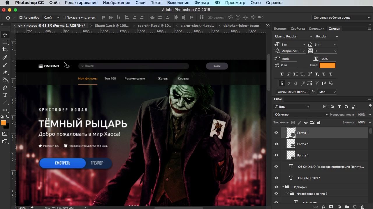Open the Apple menu
The image size is (373, 209).
point(7,3)
